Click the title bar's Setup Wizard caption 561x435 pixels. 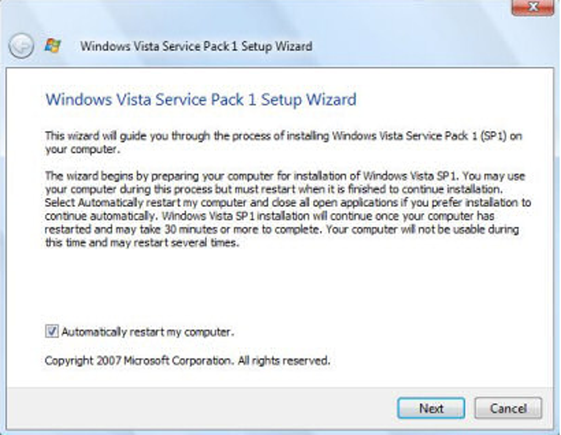click(196, 46)
